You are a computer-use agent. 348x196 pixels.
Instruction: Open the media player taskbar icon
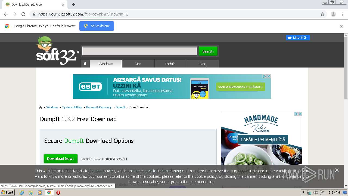tap(40, 192)
